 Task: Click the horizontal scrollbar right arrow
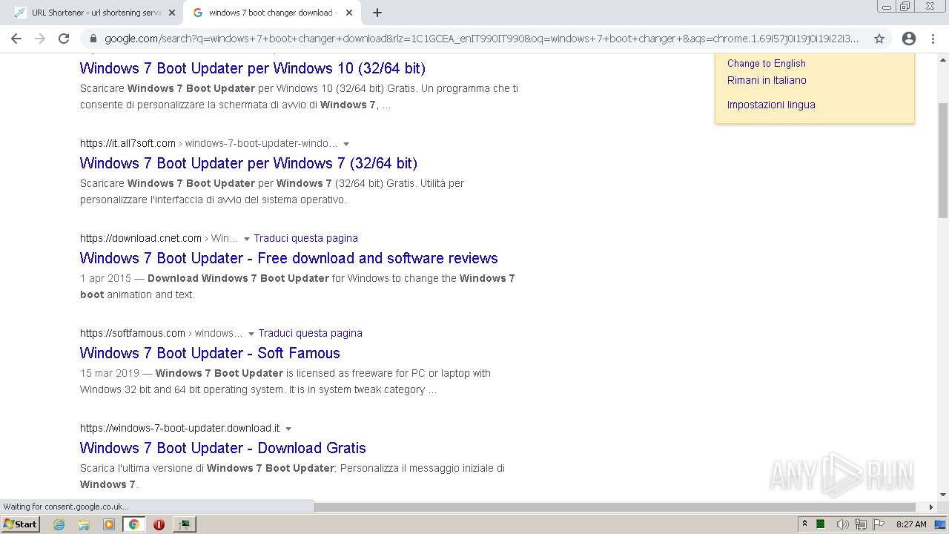[931, 507]
